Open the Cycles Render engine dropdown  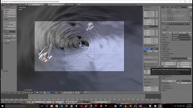coord(71,4)
